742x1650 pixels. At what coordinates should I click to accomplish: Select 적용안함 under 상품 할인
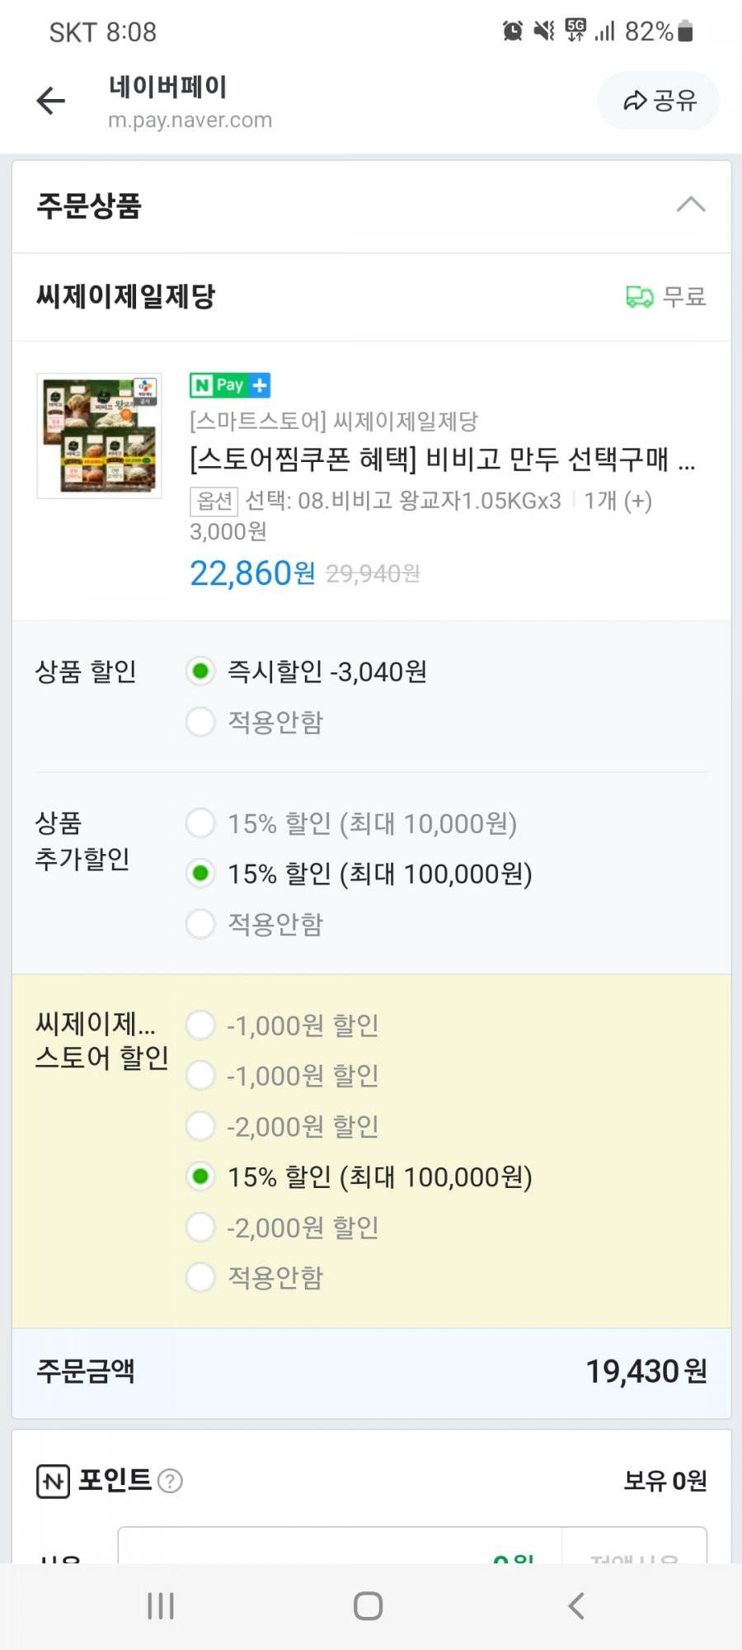200,722
